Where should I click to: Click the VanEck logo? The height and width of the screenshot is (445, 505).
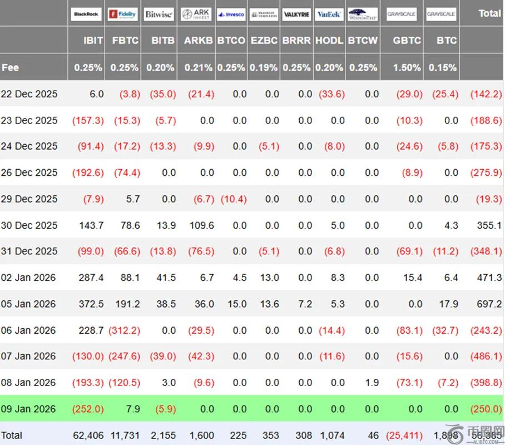[329, 14]
